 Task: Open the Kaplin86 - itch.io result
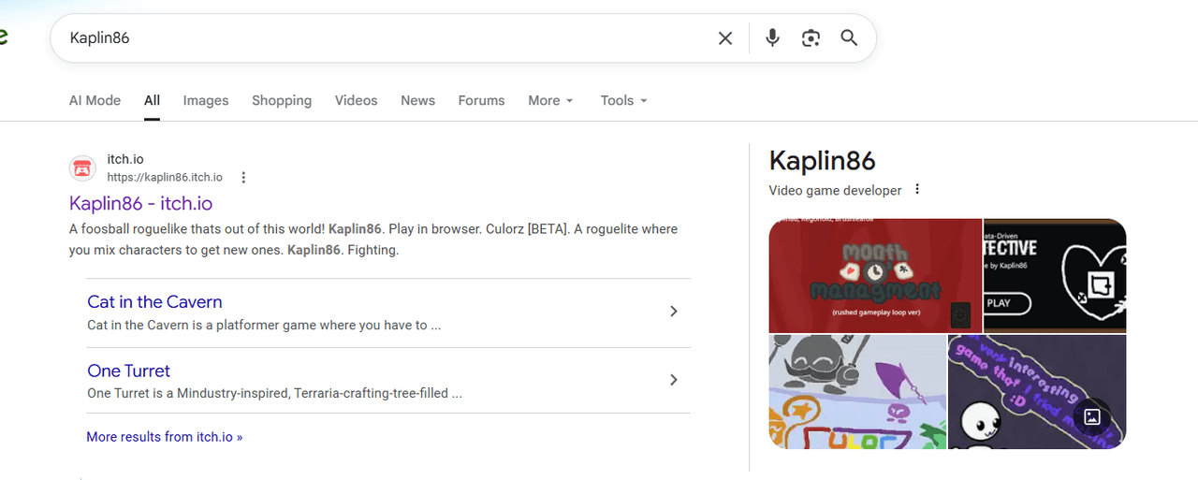[140, 203]
